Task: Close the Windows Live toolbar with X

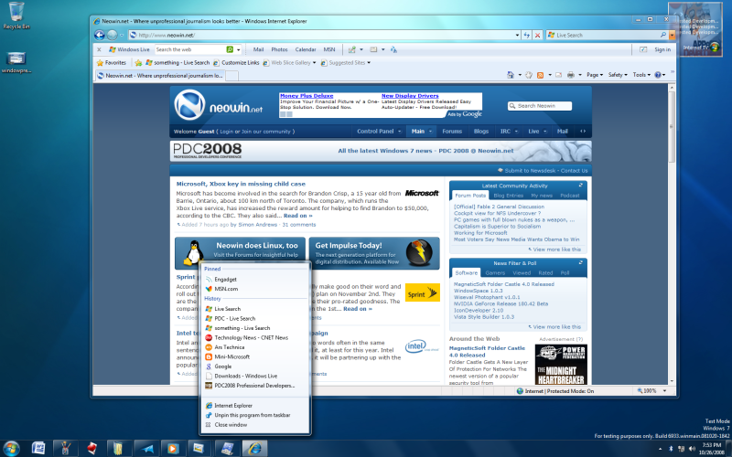Action: (x=99, y=49)
